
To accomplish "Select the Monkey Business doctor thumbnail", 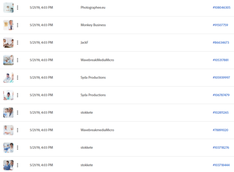I will (8, 25).
